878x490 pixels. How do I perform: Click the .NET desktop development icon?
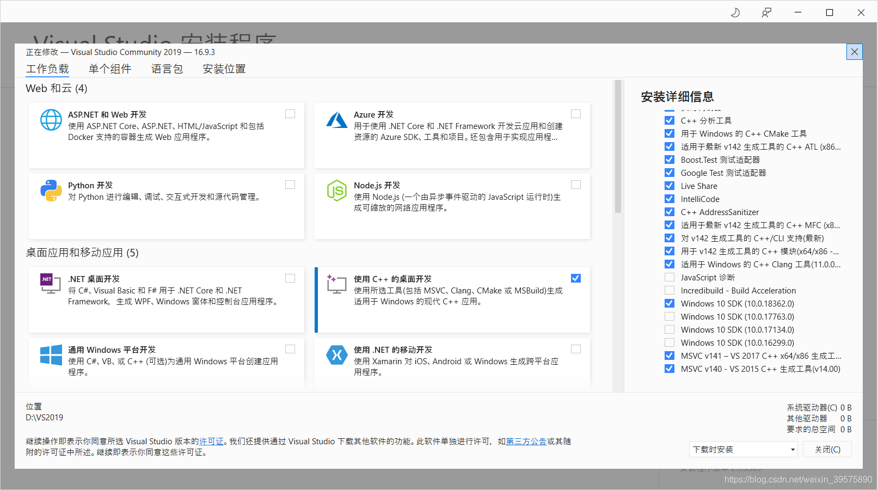click(x=51, y=284)
